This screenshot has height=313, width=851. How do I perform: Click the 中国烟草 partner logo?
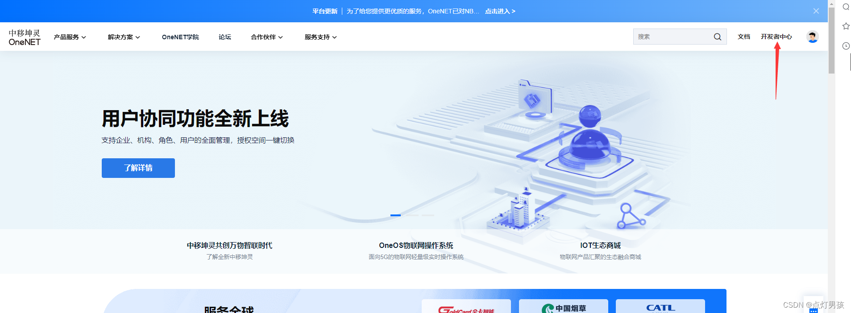pos(564,307)
